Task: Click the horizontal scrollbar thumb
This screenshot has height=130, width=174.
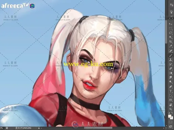Action: (98, 128)
